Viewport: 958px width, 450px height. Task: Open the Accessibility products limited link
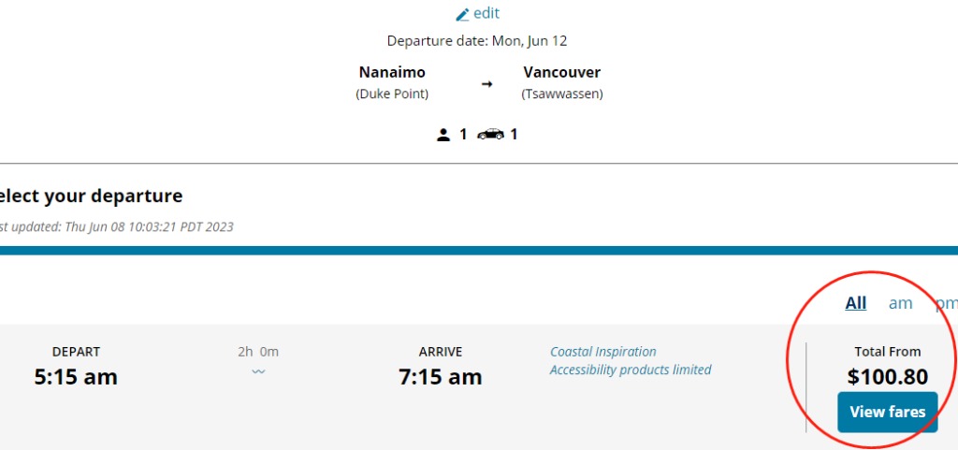[x=631, y=370]
